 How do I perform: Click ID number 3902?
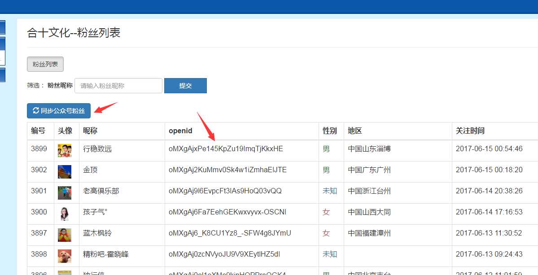coord(39,170)
